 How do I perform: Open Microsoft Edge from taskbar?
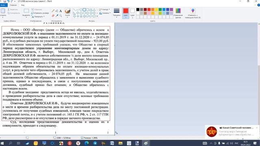coord(87,143)
